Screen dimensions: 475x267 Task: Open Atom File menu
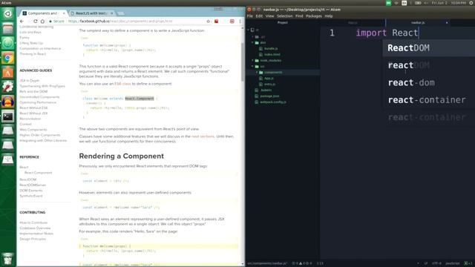[x=250, y=16]
